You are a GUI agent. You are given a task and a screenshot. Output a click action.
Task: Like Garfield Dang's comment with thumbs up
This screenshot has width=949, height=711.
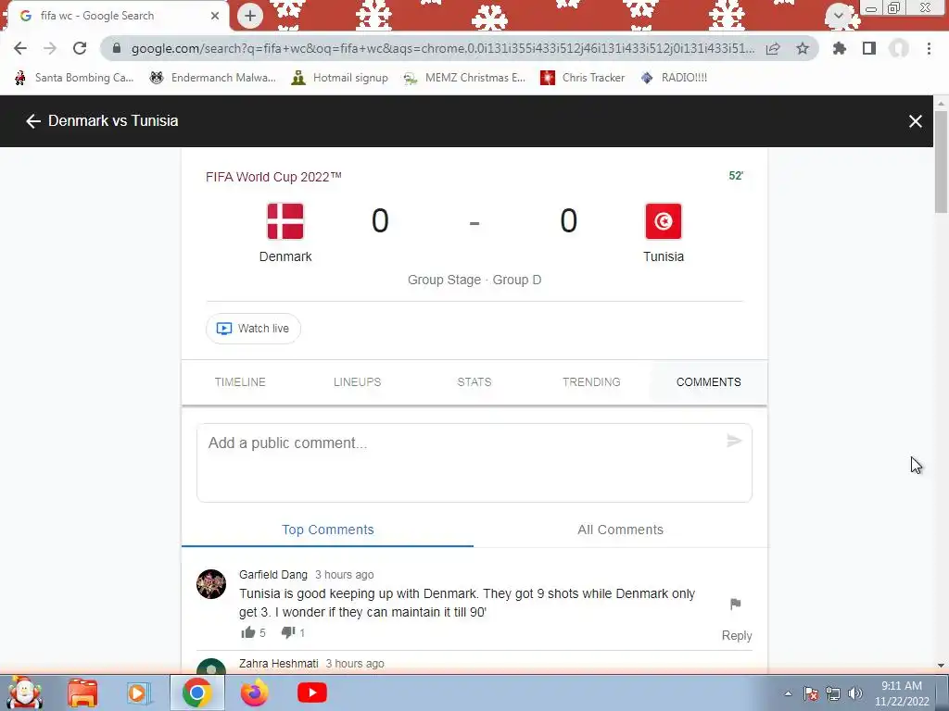tap(248, 632)
